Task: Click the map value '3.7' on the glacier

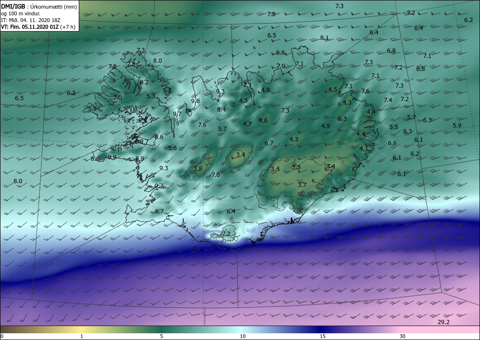Action: click(x=302, y=185)
